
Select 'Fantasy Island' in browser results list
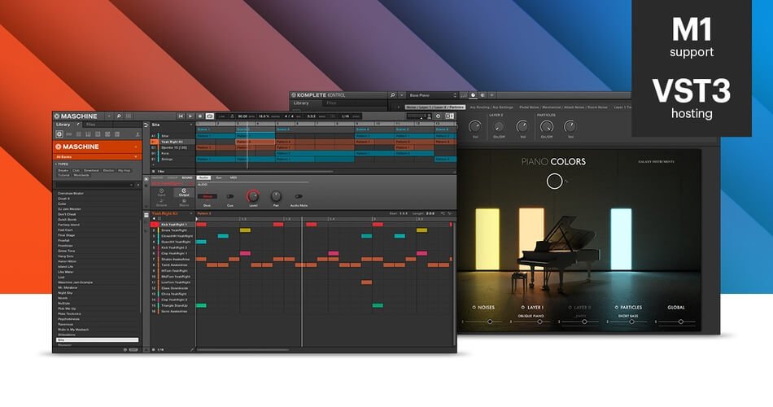pos(97,225)
